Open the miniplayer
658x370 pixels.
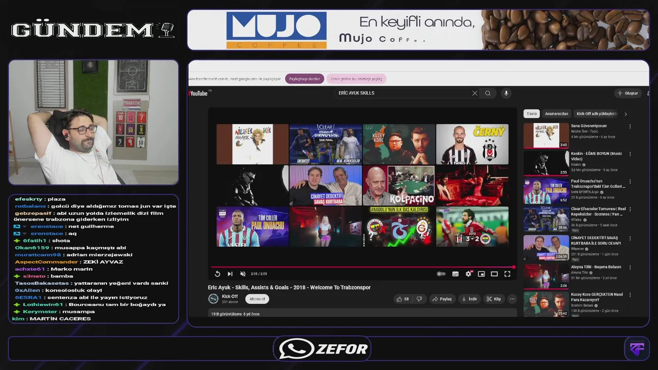point(481,274)
